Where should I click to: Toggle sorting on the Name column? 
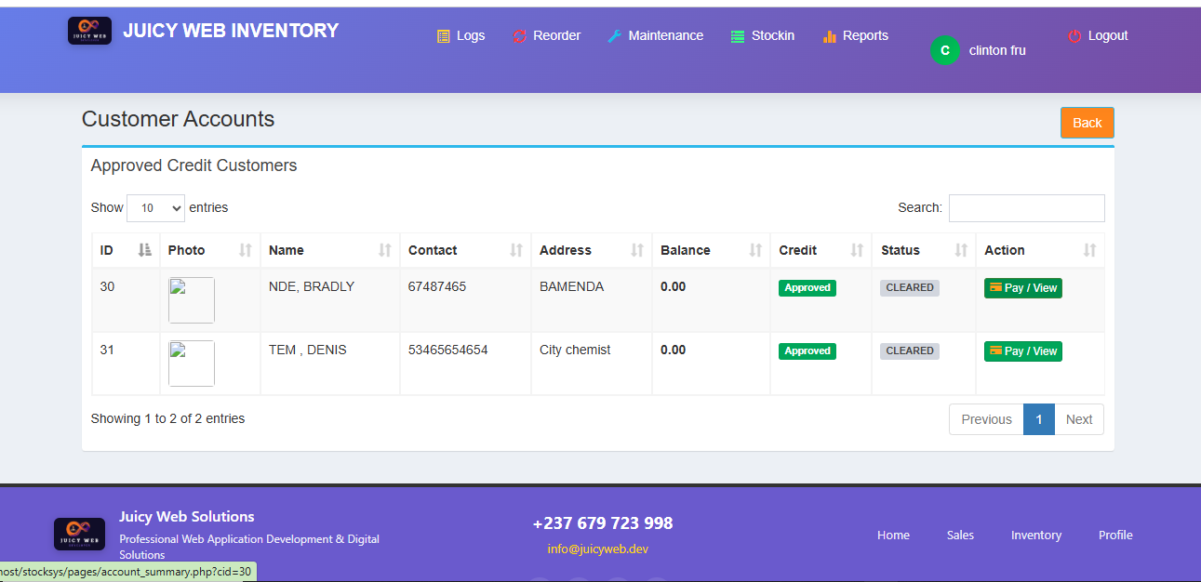[x=385, y=249]
